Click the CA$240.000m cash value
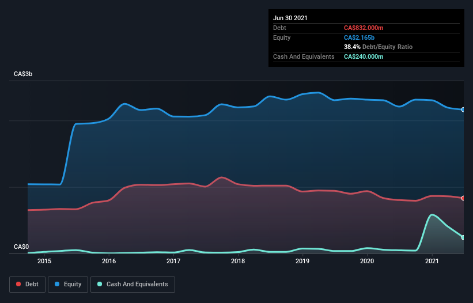 point(364,56)
